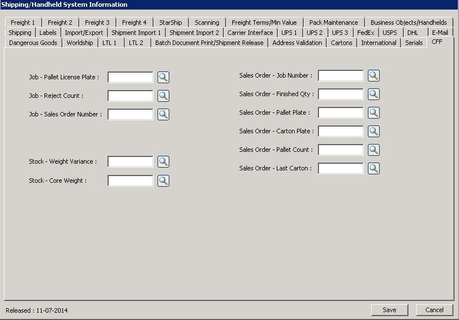Focus the Job - Pallet License Plate field
Viewport: 459px width, 320px height.
click(x=130, y=78)
